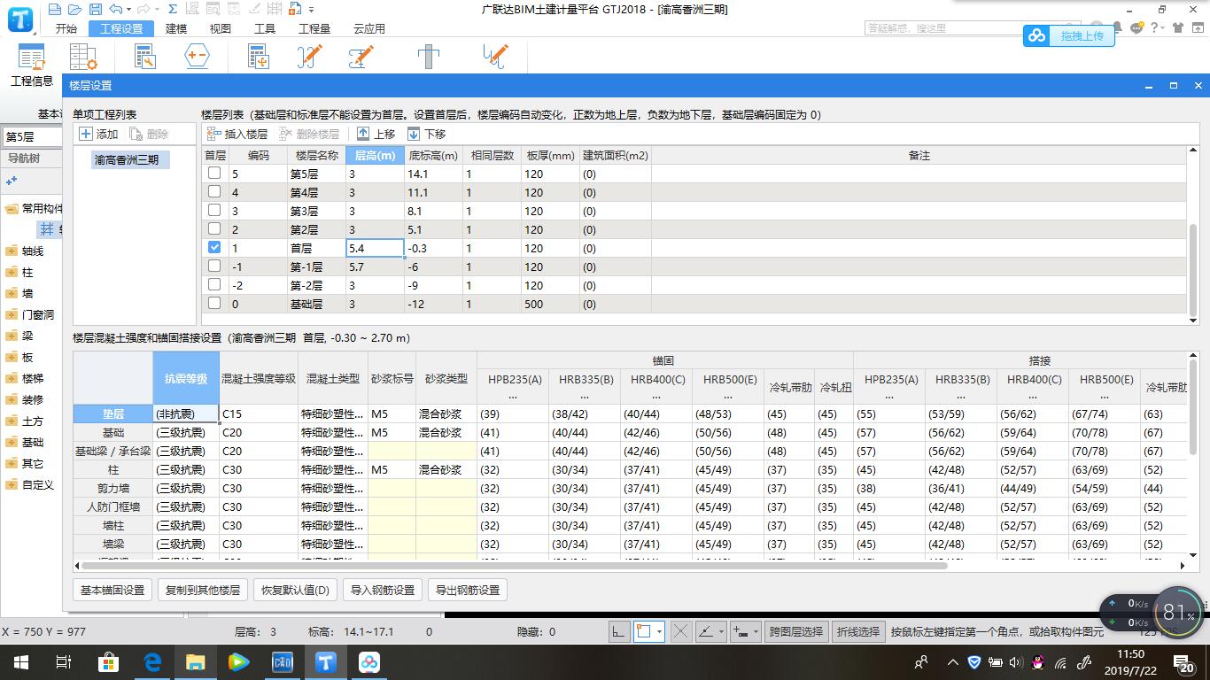Click the Undo arrow icon
This screenshot has height=680, width=1210.
coord(115,10)
